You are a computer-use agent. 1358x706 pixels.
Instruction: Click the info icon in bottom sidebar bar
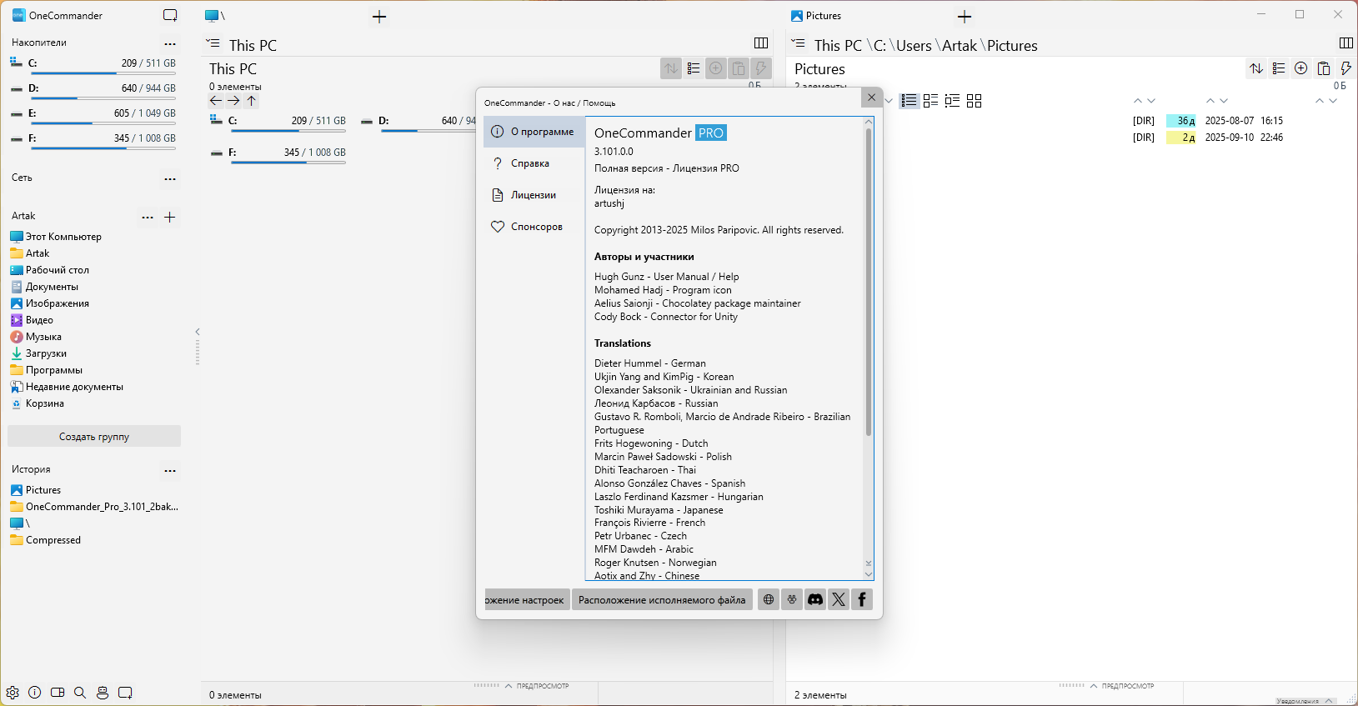35,692
